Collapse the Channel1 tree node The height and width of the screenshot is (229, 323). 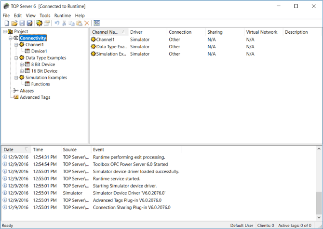click(x=16, y=45)
